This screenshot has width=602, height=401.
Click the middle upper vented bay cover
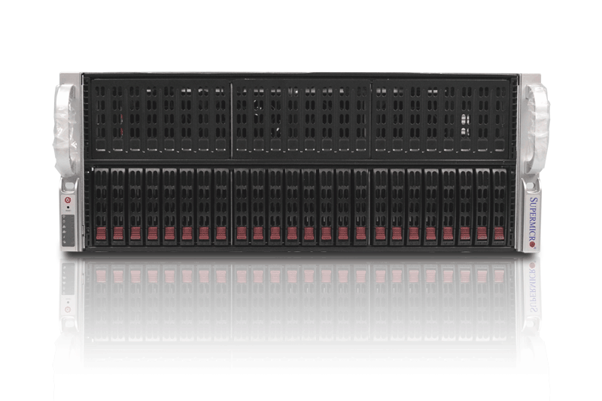pyautogui.click(x=302, y=119)
